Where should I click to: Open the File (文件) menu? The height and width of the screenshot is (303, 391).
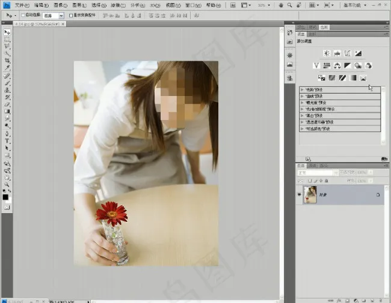click(22, 5)
